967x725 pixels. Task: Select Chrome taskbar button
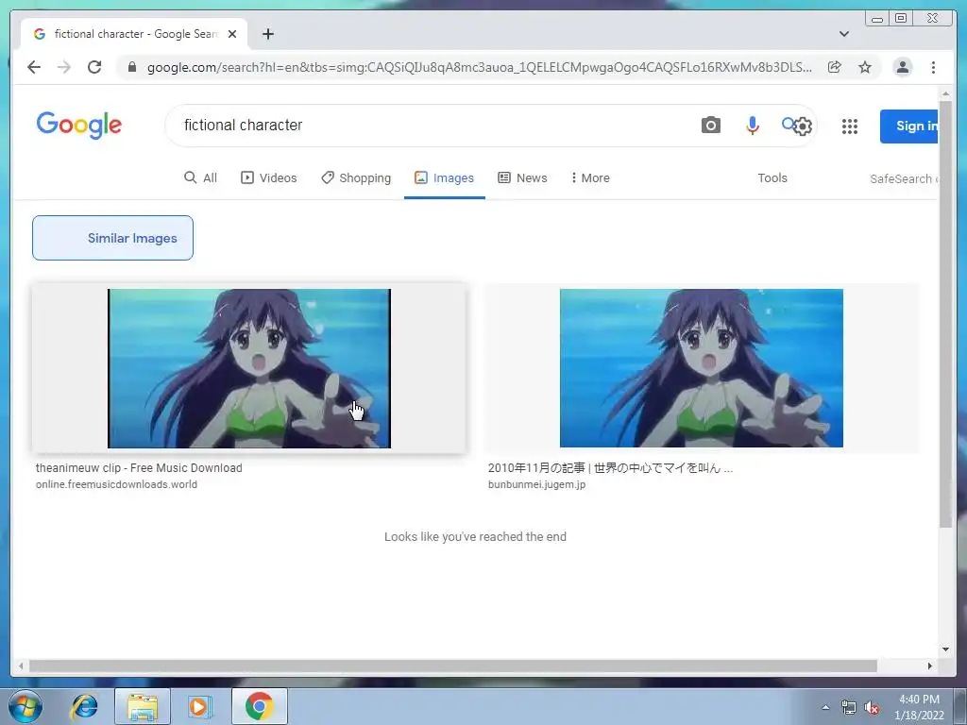[x=259, y=706]
